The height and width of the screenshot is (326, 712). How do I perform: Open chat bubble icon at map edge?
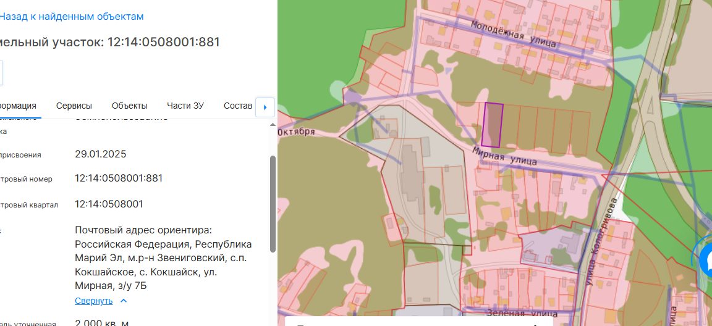coord(705,259)
